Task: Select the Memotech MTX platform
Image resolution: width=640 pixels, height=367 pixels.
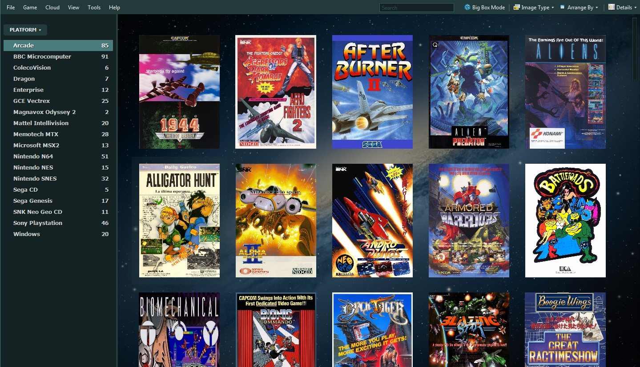Action: click(x=58, y=134)
